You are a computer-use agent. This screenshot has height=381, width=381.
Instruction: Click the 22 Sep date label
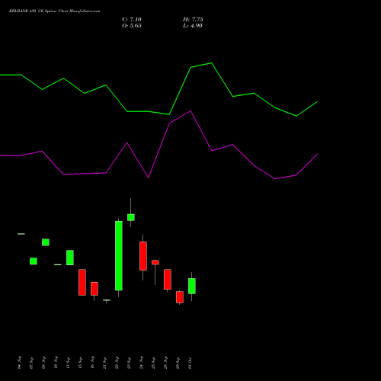(117, 363)
